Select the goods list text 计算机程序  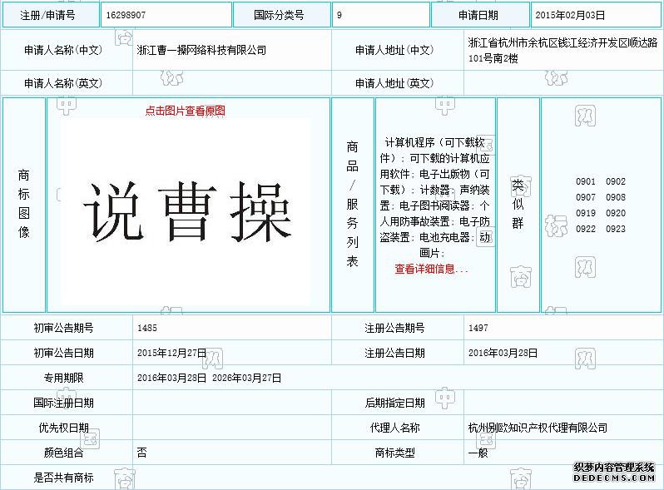pos(410,143)
